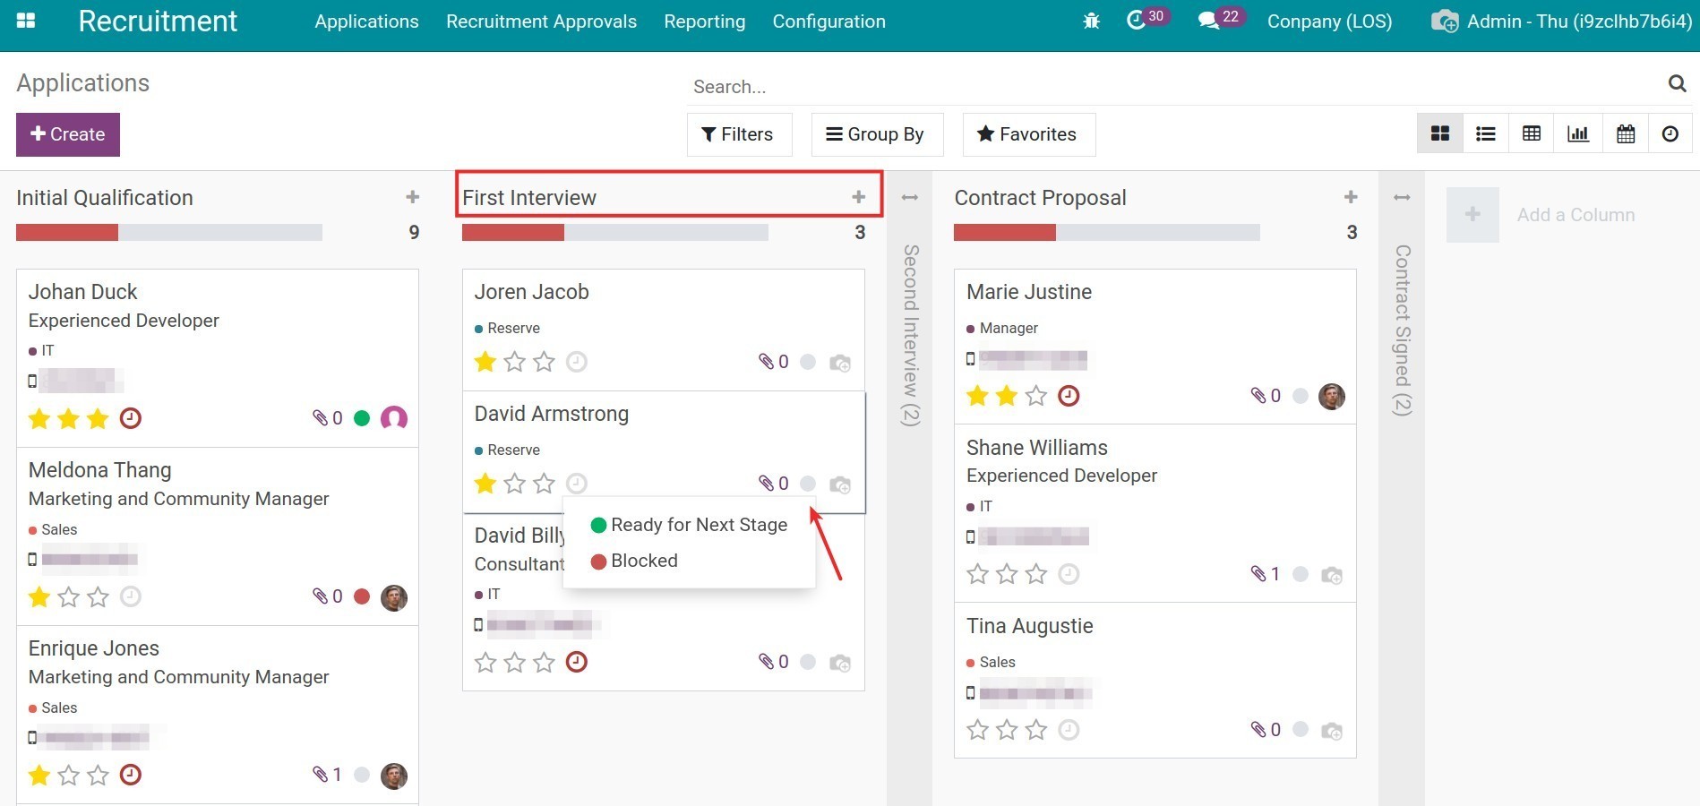Open the attachment paperclip on Shane Williams card
This screenshot has height=806, width=1700.
click(x=1258, y=574)
